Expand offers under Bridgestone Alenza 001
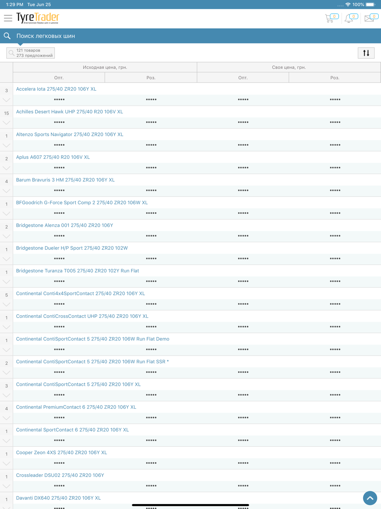Screen dimensions: 381x509 [x=6, y=236]
